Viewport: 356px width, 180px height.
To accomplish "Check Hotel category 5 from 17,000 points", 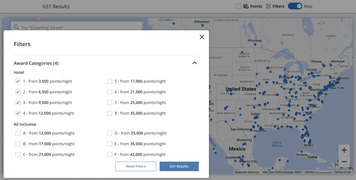I will coord(110,81).
